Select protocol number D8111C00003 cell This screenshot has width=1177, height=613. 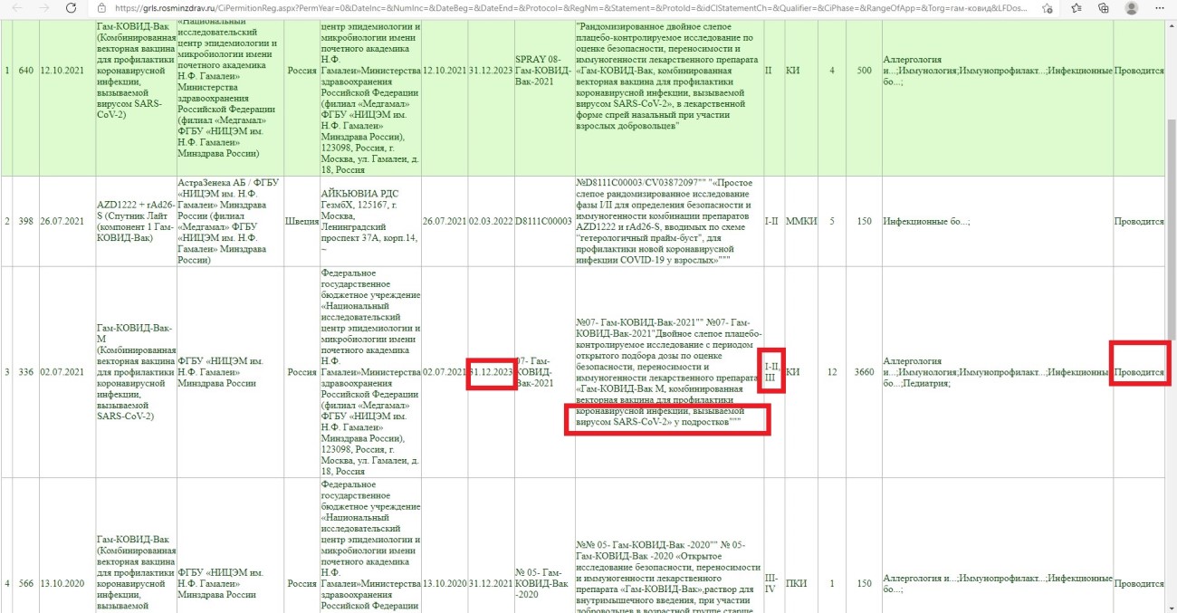click(543, 221)
